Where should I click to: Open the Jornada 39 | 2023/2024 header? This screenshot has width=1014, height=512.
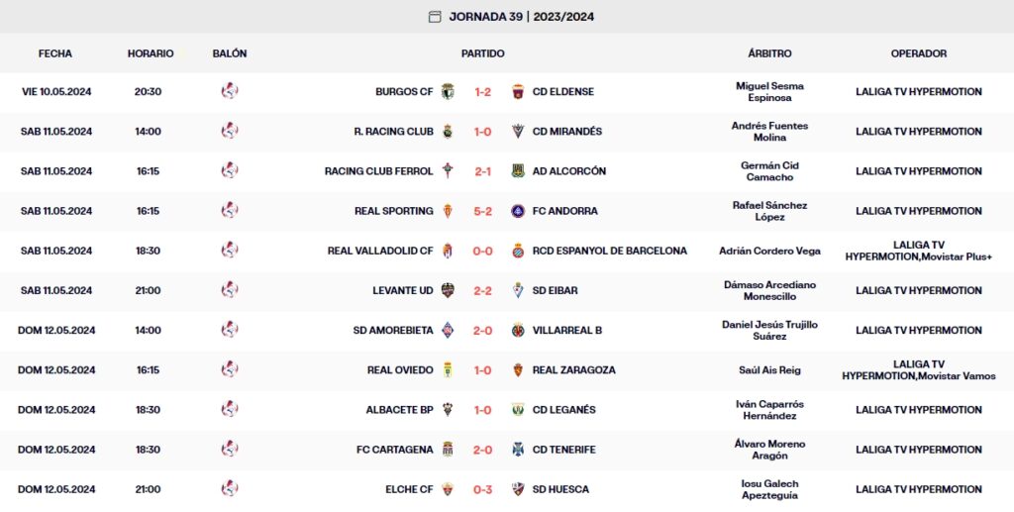[521, 16]
